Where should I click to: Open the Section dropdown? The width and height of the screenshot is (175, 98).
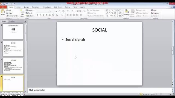(x=30, y=16)
